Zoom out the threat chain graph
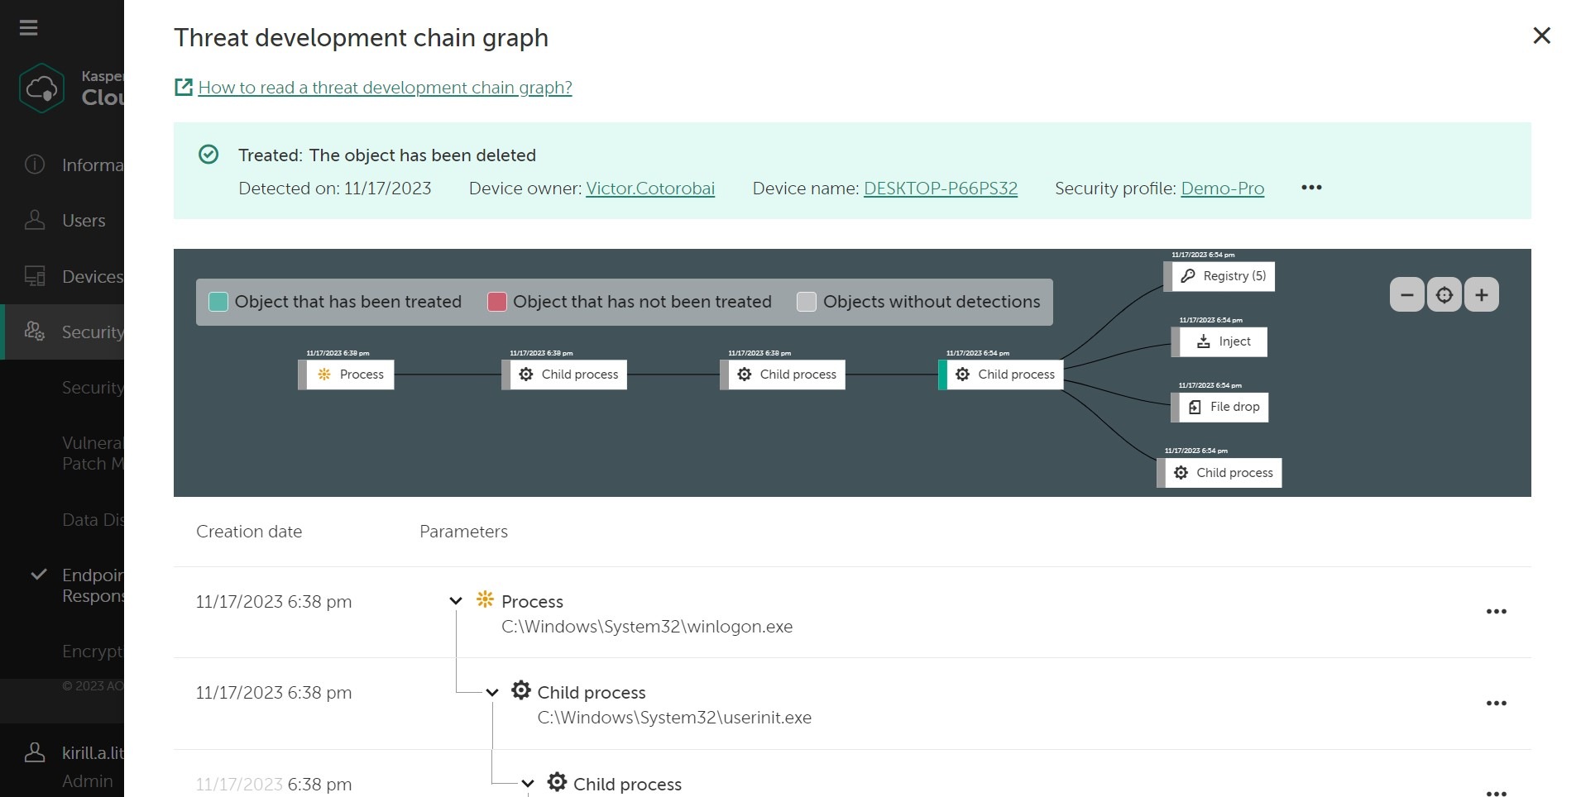Image resolution: width=1581 pixels, height=797 pixels. (1406, 295)
